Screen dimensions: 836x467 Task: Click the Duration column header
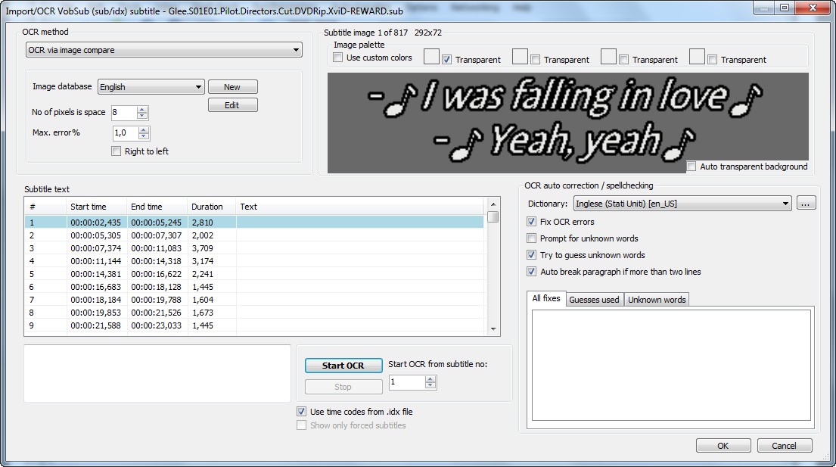coord(212,207)
